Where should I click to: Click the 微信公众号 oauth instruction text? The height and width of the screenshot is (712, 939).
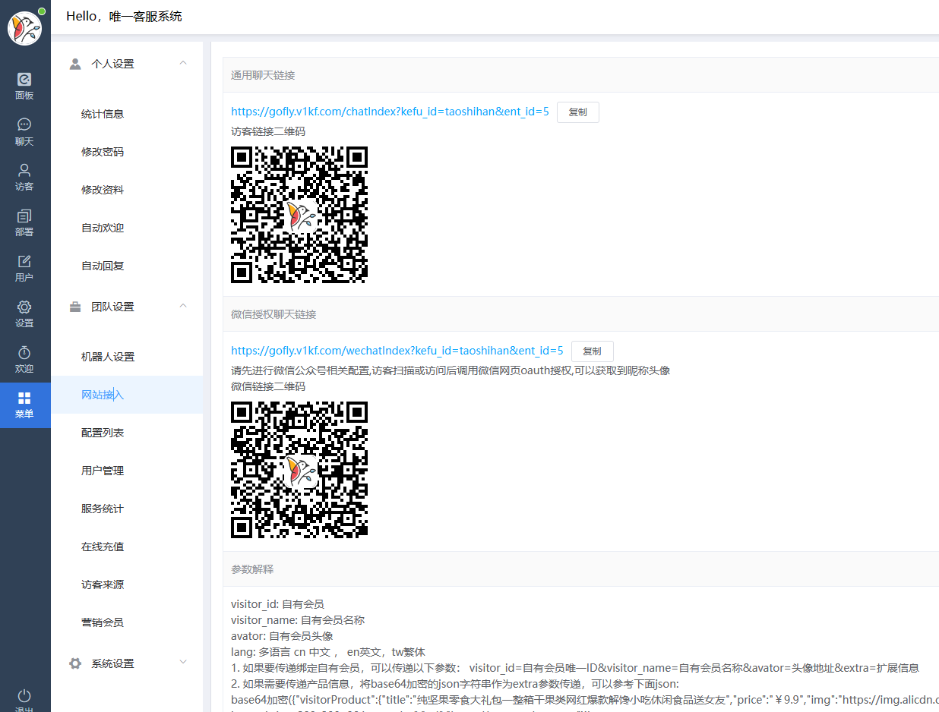451,370
